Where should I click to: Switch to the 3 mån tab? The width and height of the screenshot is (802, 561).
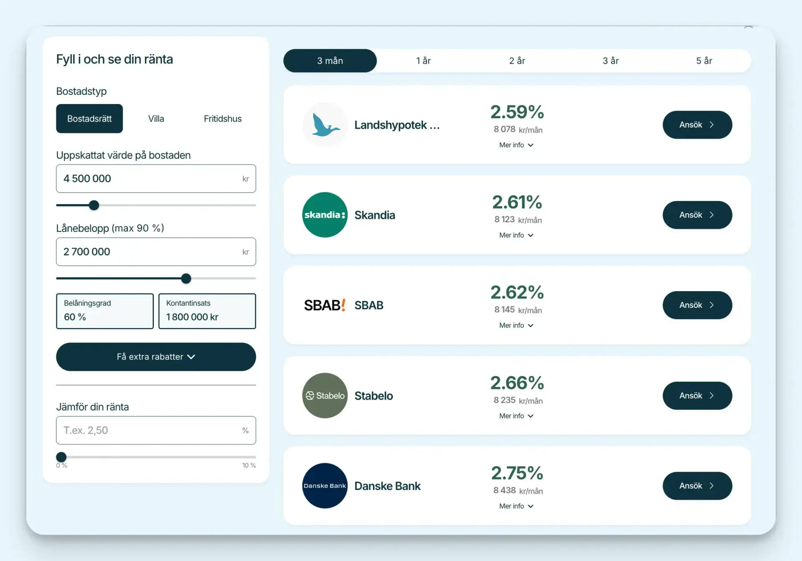coord(330,61)
